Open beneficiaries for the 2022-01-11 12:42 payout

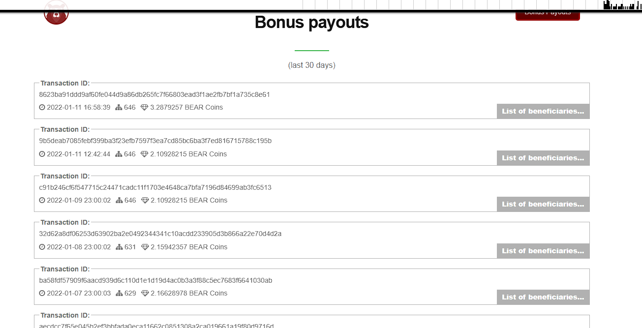pyautogui.click(x=543, y=158)
